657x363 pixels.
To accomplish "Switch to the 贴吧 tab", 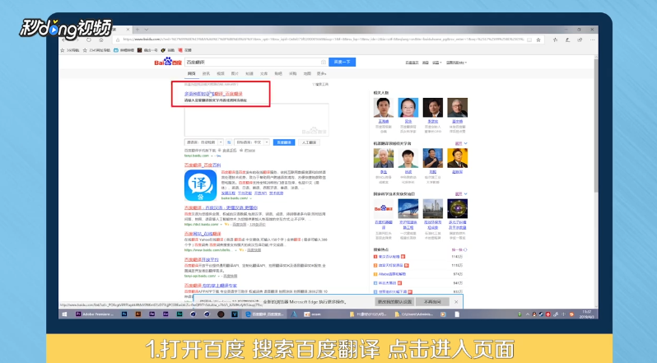I will click(278, 73).
